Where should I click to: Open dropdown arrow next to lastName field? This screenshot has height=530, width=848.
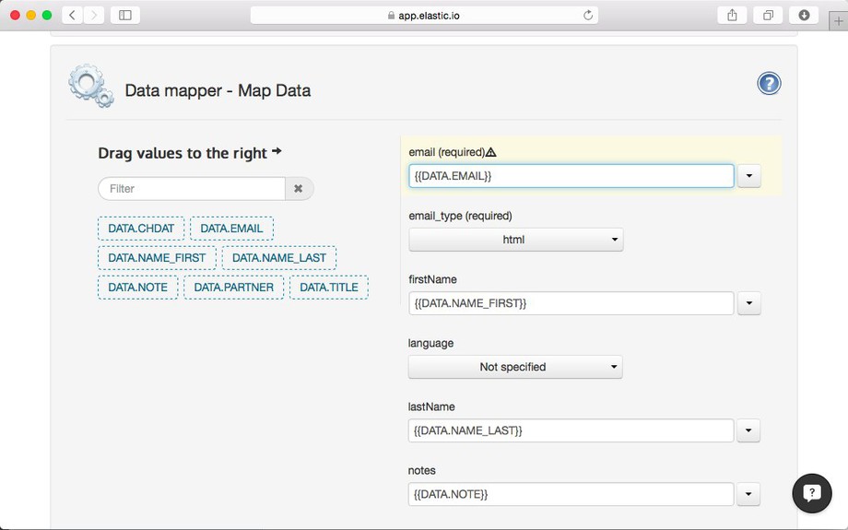click(x=748, y=430)
